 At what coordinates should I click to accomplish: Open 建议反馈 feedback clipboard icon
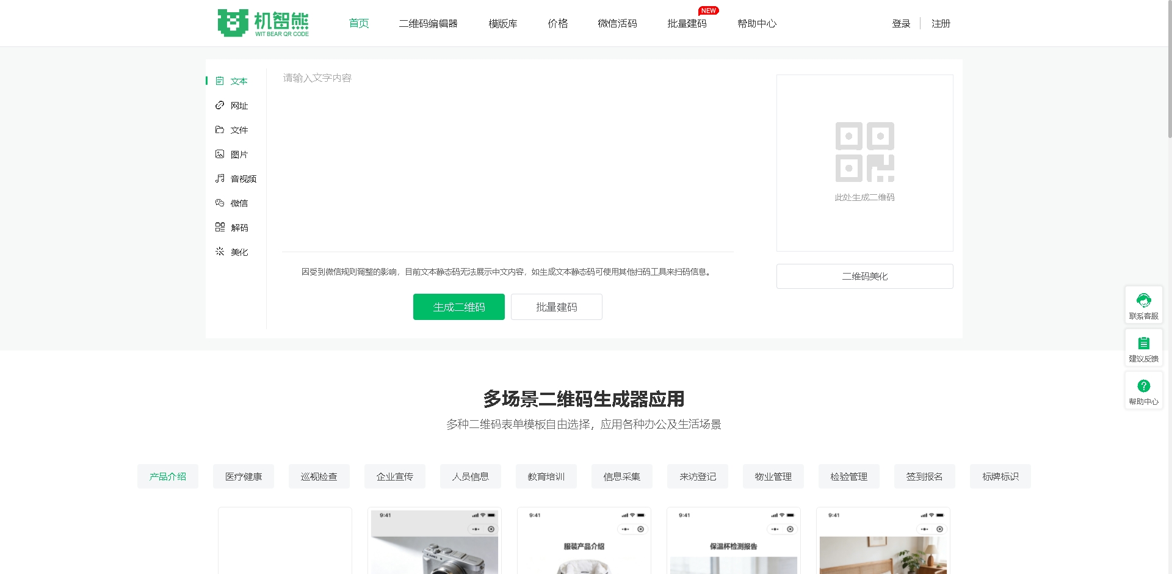(1144, 343)
